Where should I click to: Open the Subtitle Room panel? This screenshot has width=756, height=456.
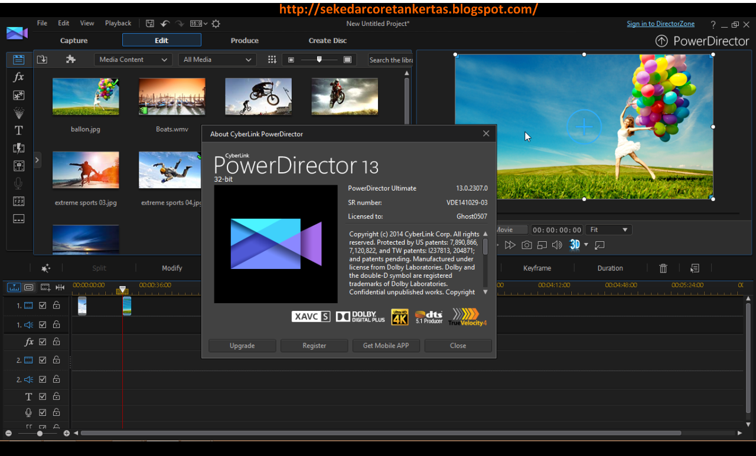point(18,218)
